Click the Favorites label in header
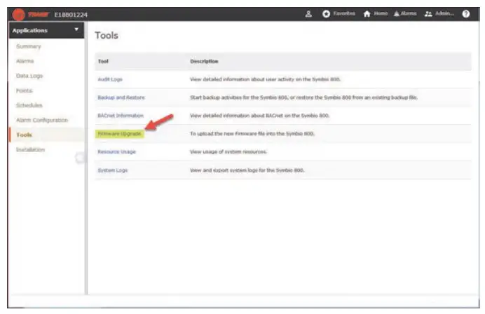The image size is (485, 314). (344, 13)
